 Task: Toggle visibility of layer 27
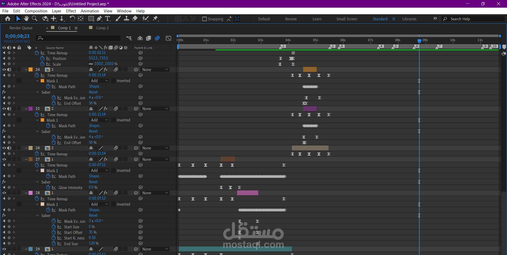[x=4, y=159]
